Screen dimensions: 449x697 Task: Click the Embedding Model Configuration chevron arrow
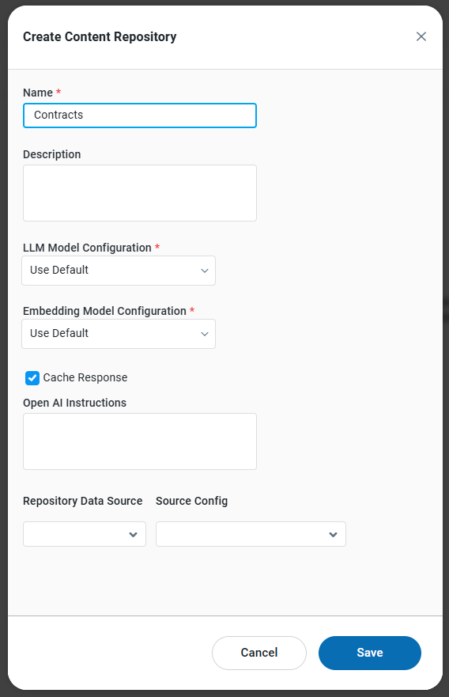[204, 334]
